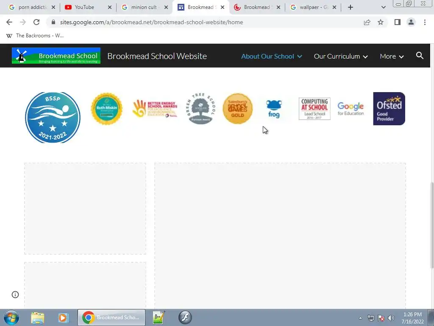
Task: Show hidden tray icons arrow
Action: (360, 318)
